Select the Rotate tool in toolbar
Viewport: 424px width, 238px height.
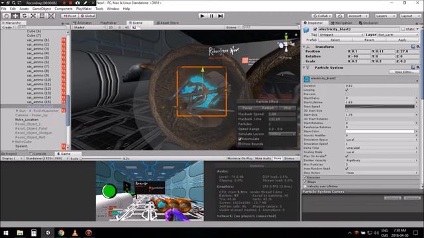(25, 16)
